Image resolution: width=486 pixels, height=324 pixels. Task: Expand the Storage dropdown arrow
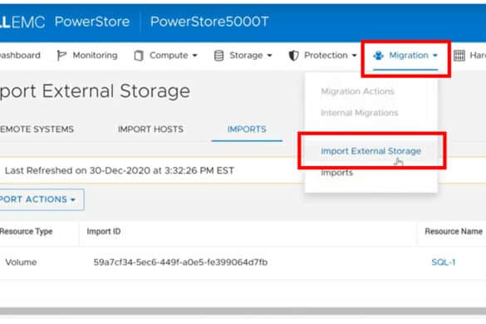tap(270, 56)
